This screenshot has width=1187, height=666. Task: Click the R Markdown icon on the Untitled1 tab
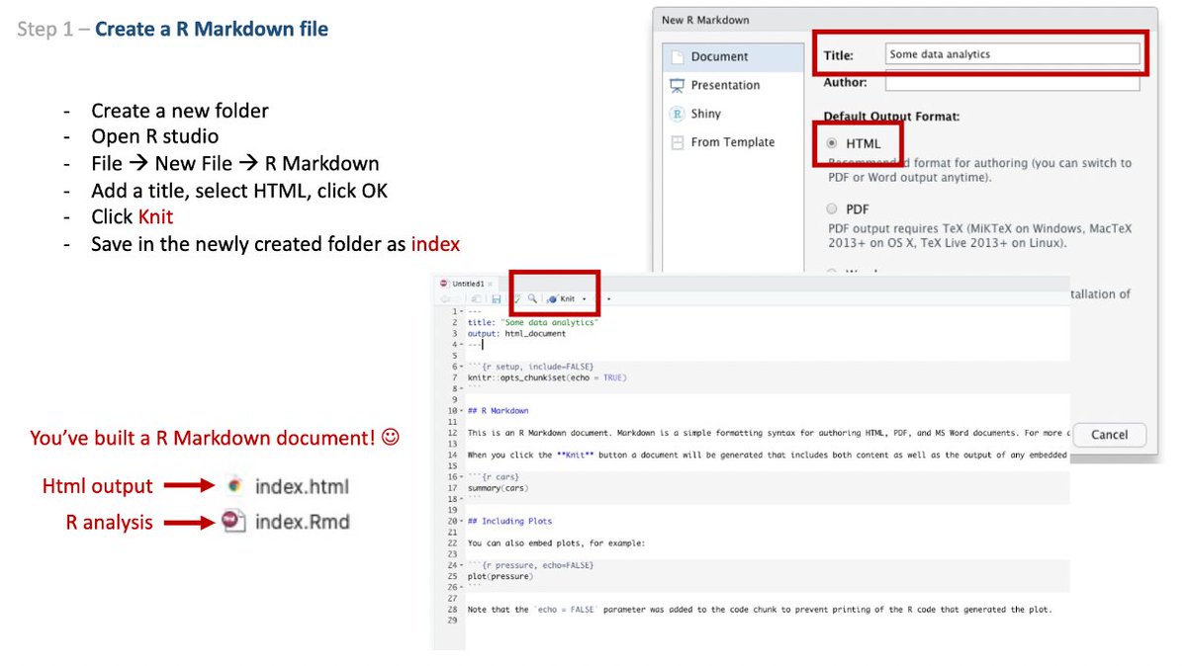click(443, 284)
